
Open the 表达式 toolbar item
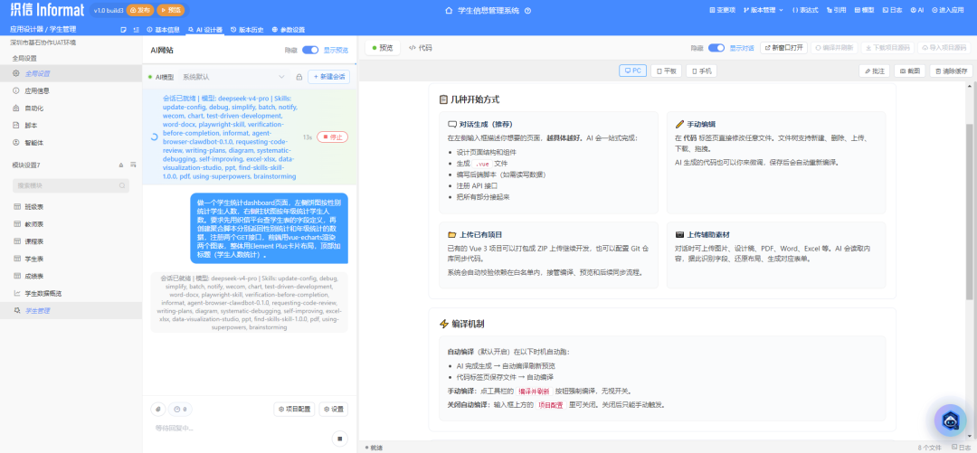pos(804,11)
